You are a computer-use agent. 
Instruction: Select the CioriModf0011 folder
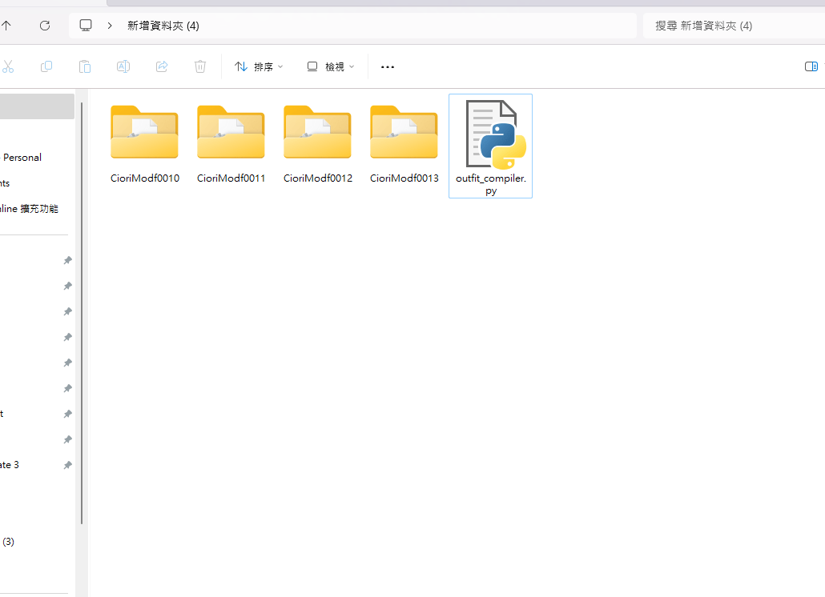click(x=231, y=144)
